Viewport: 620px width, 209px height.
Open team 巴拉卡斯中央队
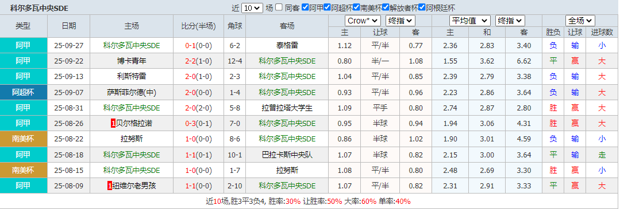click(x=287, y=155)
